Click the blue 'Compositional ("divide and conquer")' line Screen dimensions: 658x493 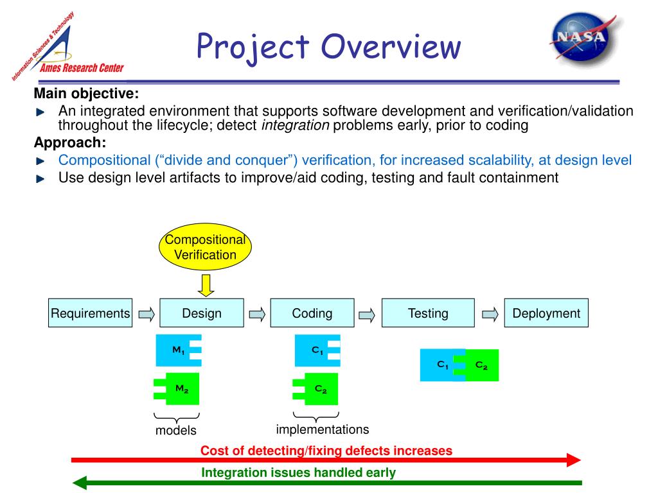pyautogui.click(x=345, y=160)
